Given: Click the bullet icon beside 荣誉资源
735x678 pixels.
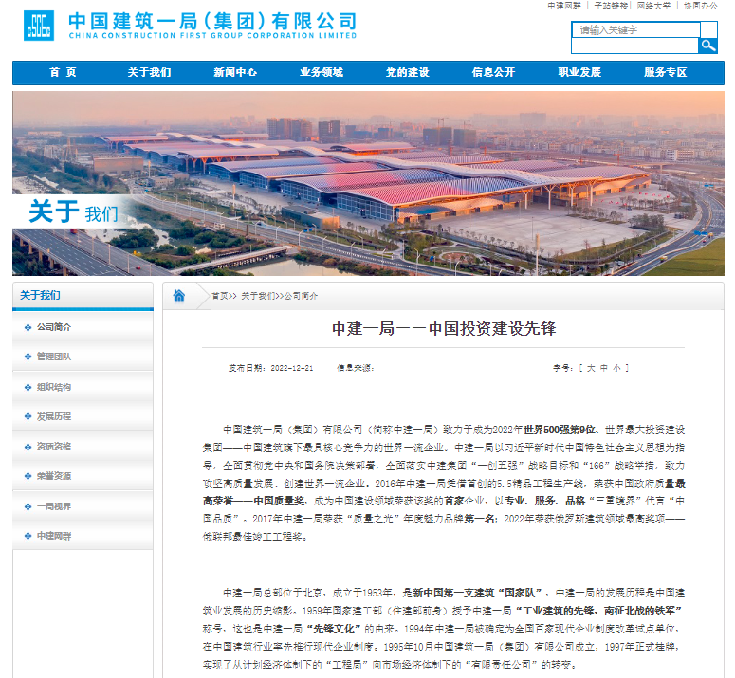Looking at the screenshot, I should coord(28,477).
